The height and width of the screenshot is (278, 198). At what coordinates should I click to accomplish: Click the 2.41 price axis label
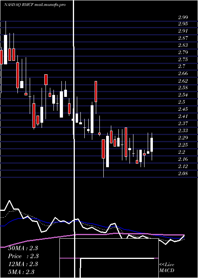(183, 116)
